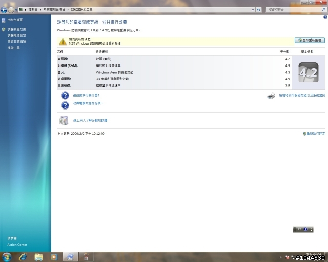Click the greyed-out Forward navigation button

[11, 10]
